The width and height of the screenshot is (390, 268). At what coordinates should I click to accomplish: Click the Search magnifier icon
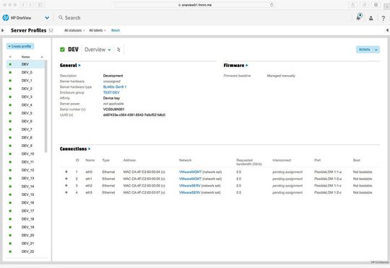(x=61, y=17)
